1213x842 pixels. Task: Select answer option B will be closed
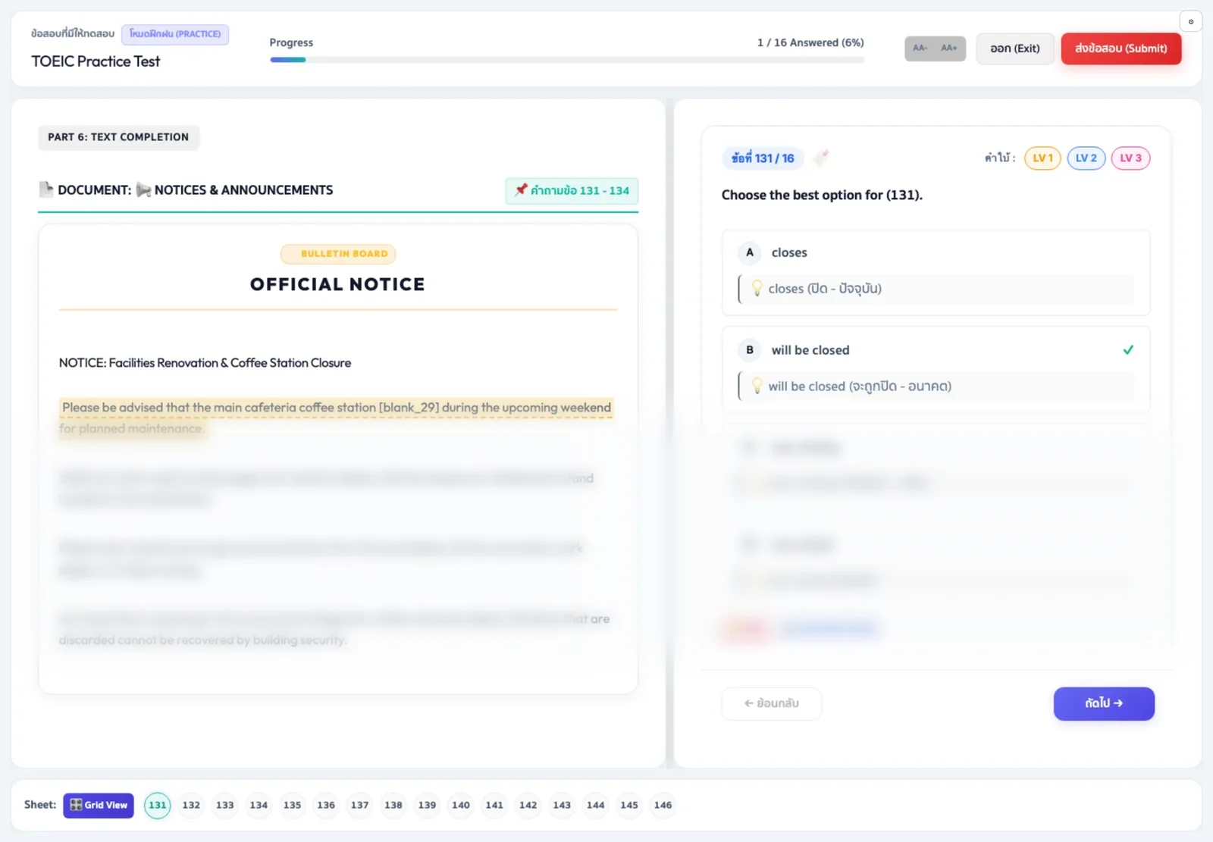(936, 350)
